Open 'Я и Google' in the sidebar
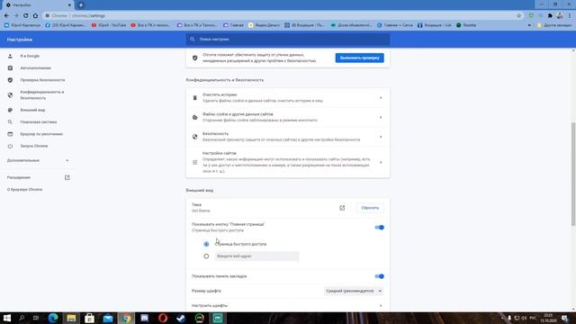Screen dimensions: 576x324 point(30,56)
